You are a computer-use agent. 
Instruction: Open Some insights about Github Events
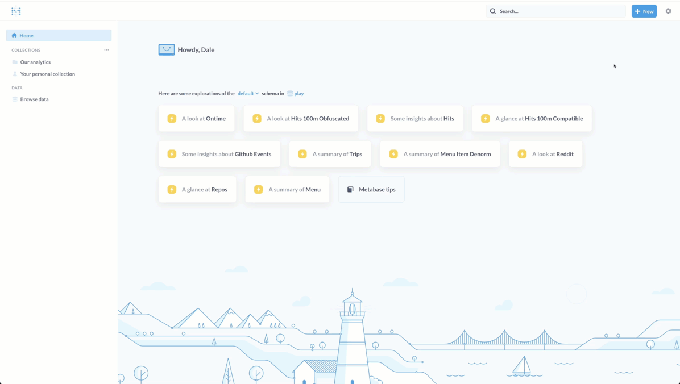219,154
